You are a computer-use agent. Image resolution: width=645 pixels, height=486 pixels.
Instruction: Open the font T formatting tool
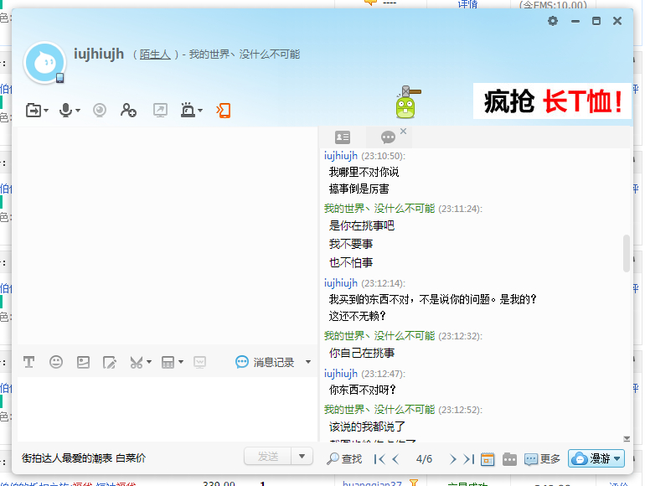click(x=28, y=362)
